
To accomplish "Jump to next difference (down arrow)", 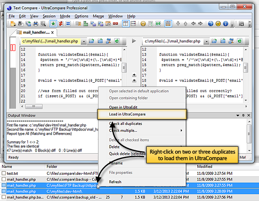I will (x=178, y=24).
